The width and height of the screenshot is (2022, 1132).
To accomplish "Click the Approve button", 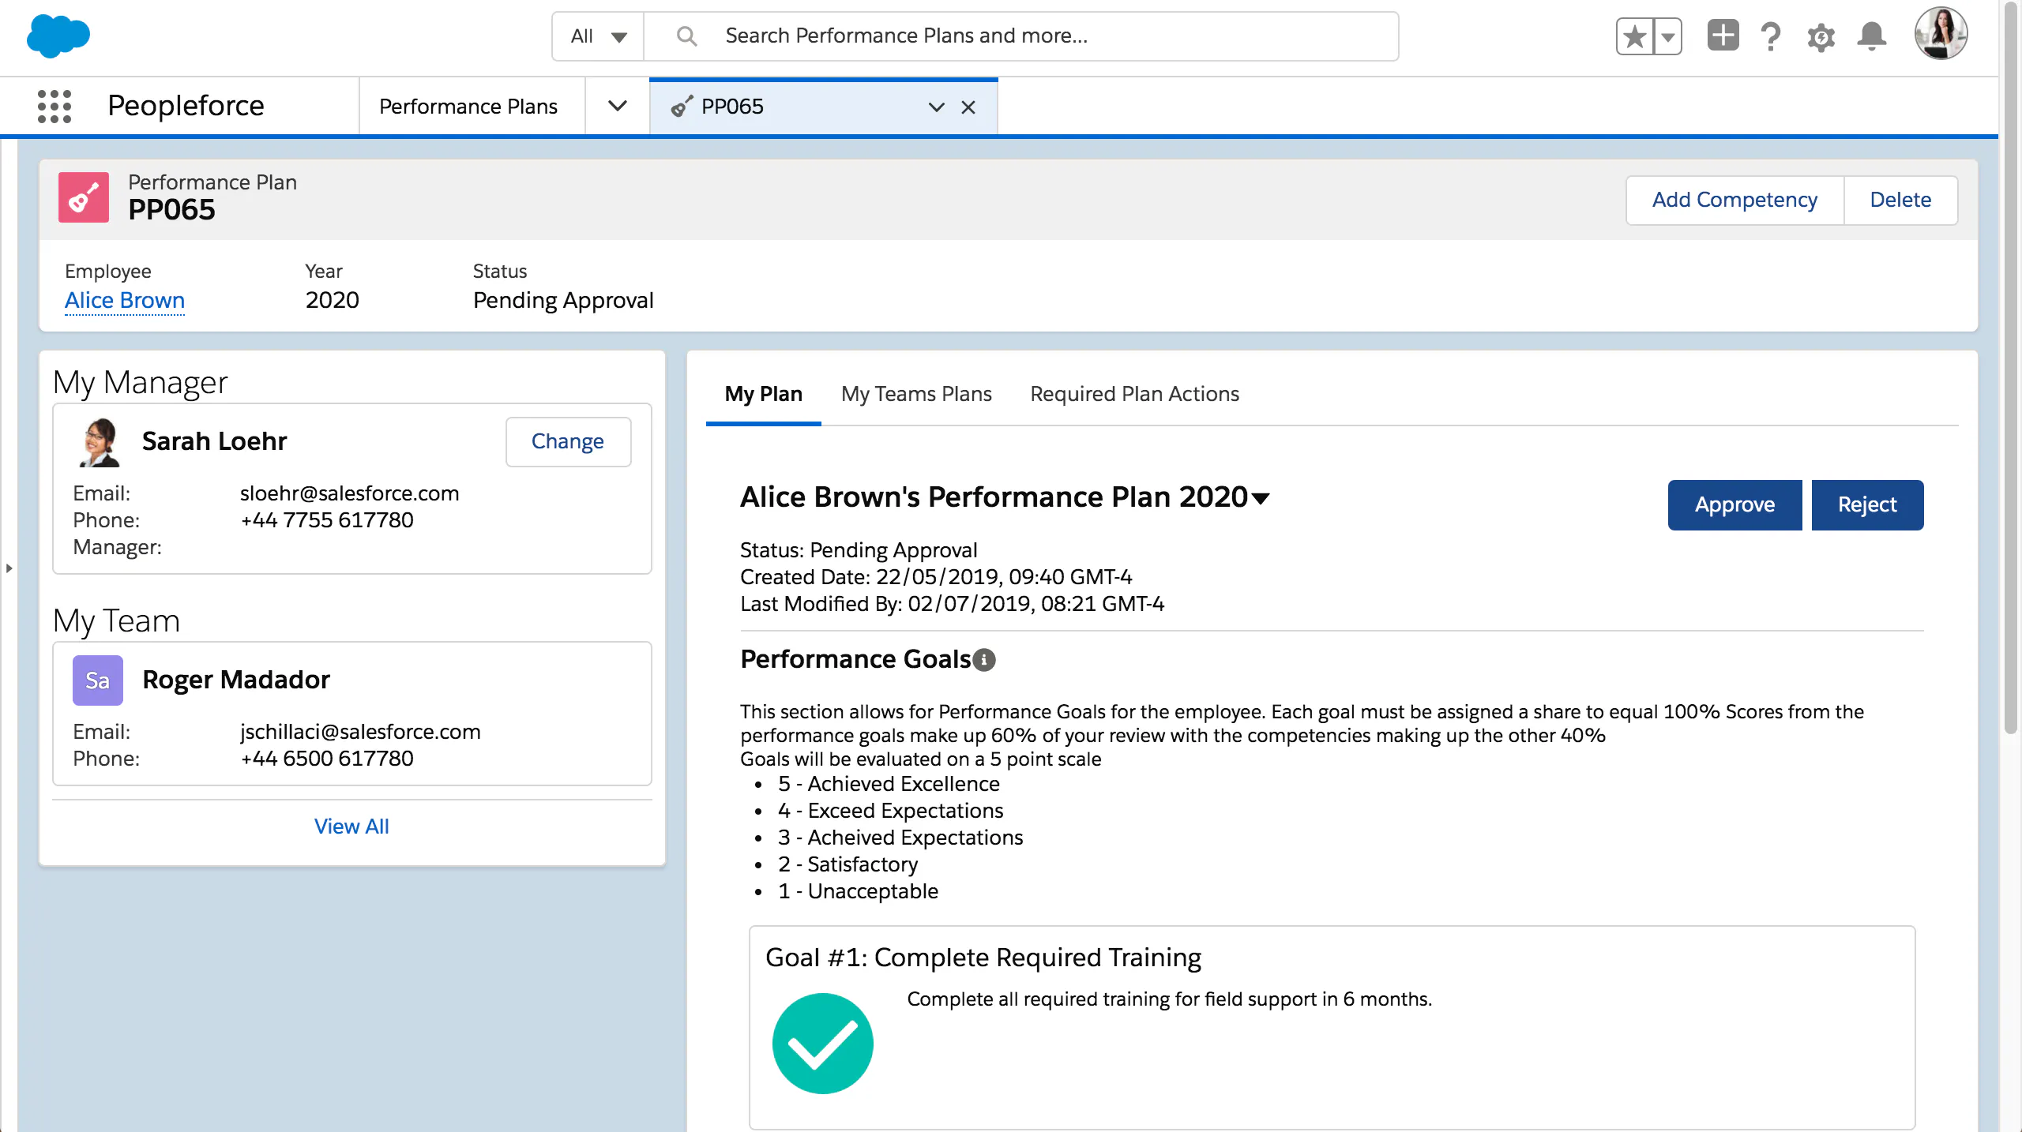I will [x=1734, y=504].
